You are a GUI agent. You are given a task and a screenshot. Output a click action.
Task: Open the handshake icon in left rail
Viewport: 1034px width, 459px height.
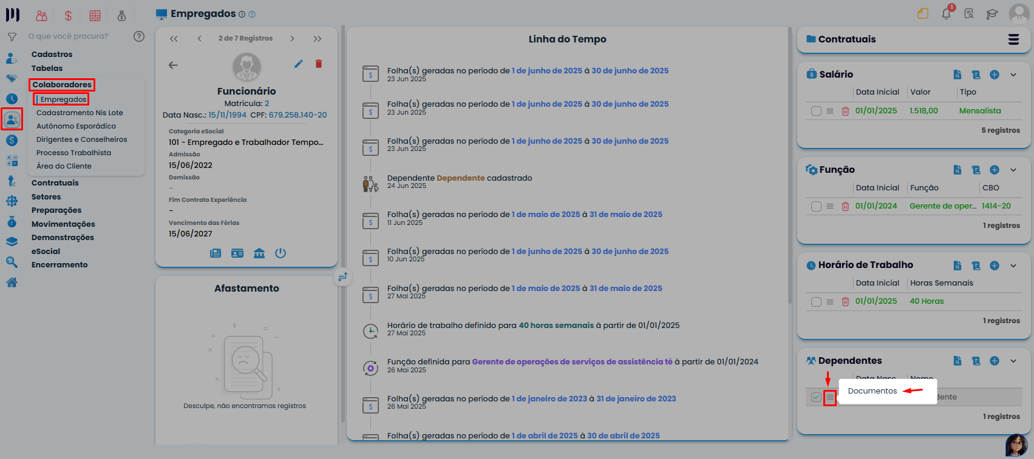click(x=12, y=78)
